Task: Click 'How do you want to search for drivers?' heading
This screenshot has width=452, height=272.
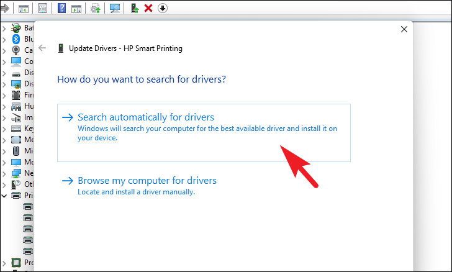Action: 142,79
